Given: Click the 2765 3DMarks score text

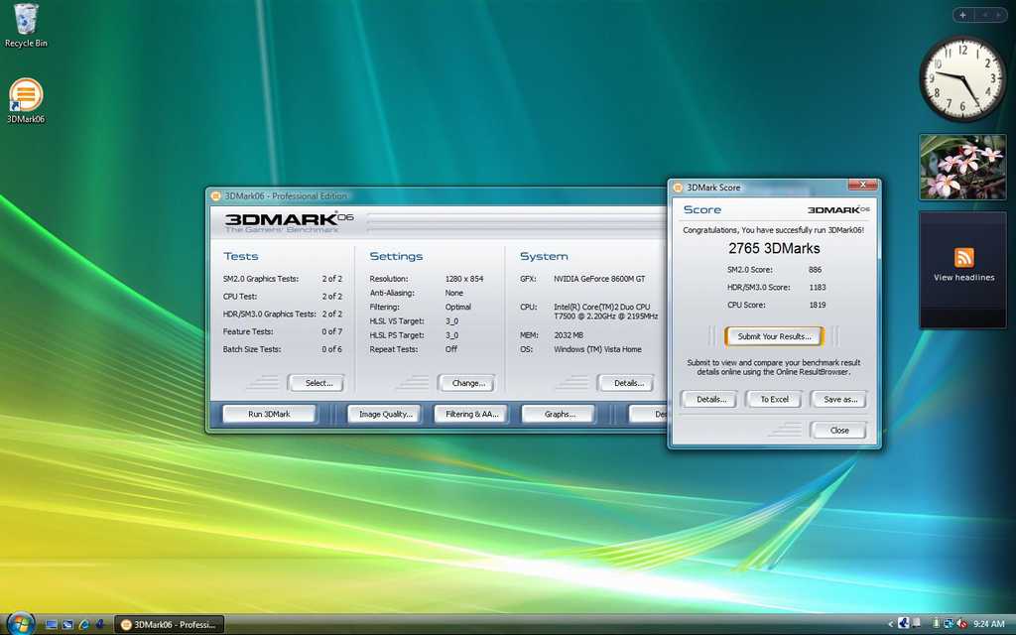Looking at the screenshot, I should [x=774, y=248].
